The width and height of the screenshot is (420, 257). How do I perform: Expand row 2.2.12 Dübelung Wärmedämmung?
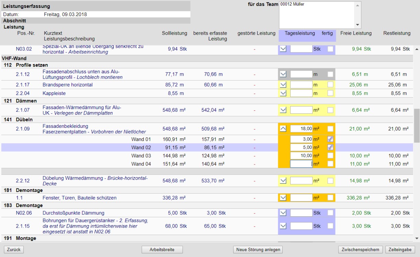pyautogui.click(x=283, y=181)
